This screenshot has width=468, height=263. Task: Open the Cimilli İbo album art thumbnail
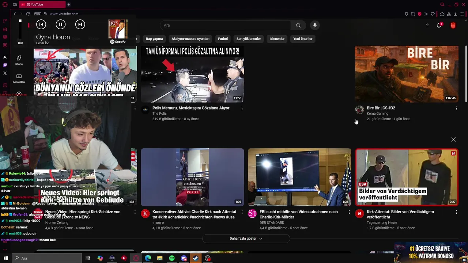click(118, 29)
